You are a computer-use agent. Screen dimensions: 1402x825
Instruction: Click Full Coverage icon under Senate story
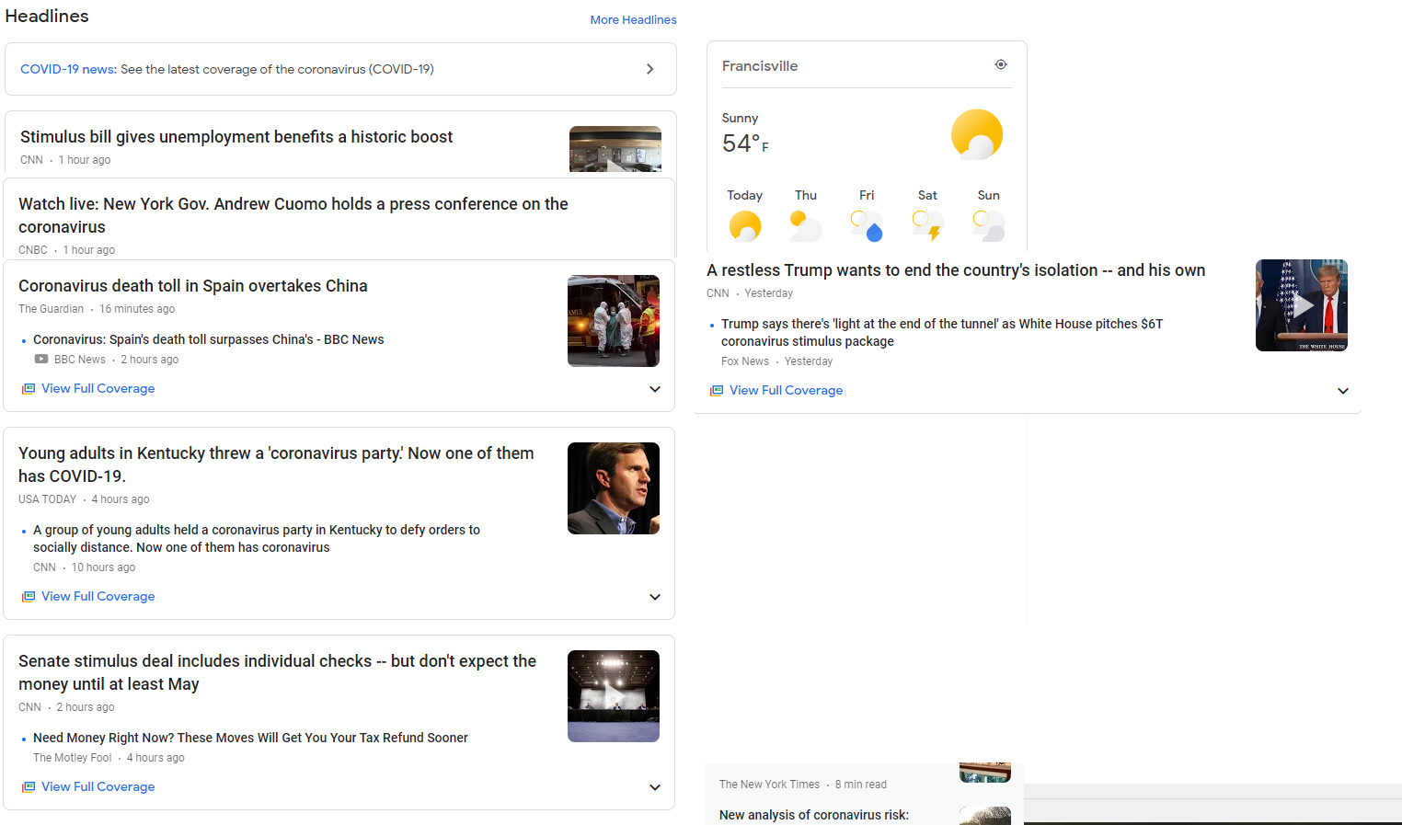(x=29, y=787)
